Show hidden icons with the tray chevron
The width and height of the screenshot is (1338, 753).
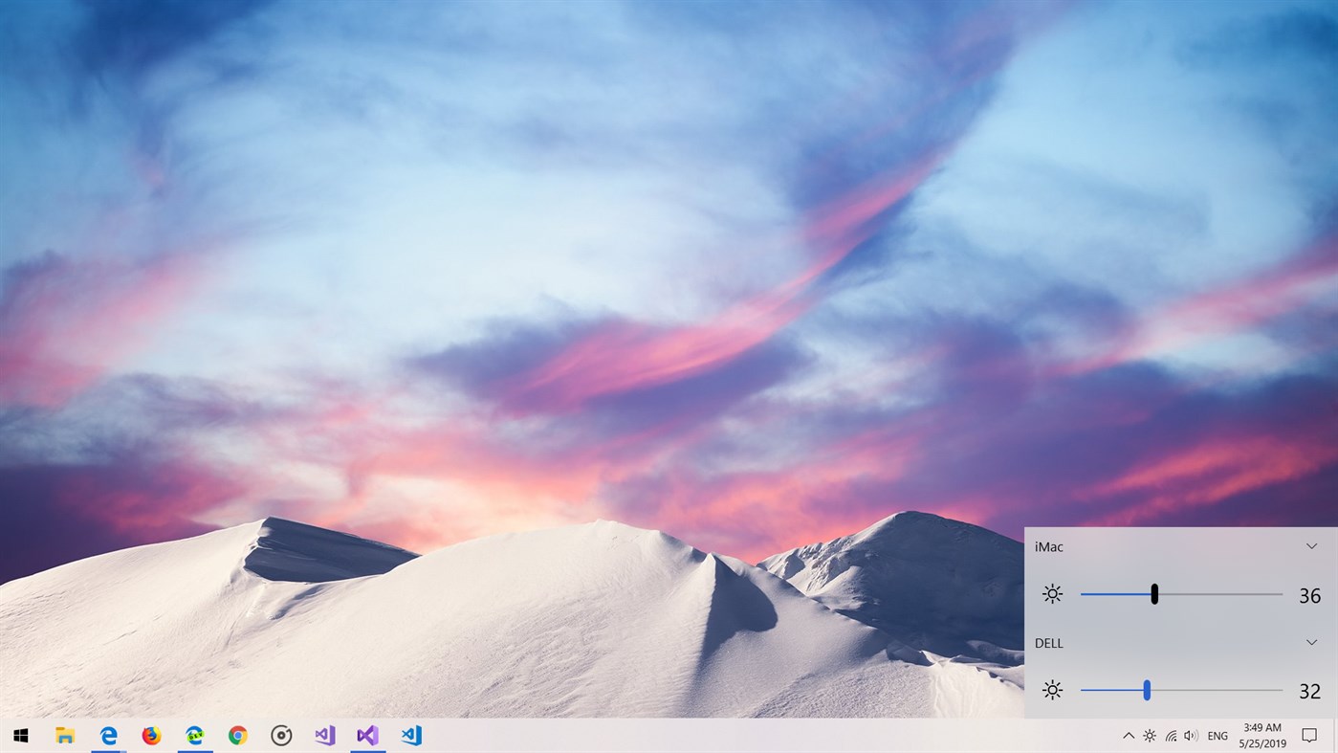click(x=1128, y=735)
